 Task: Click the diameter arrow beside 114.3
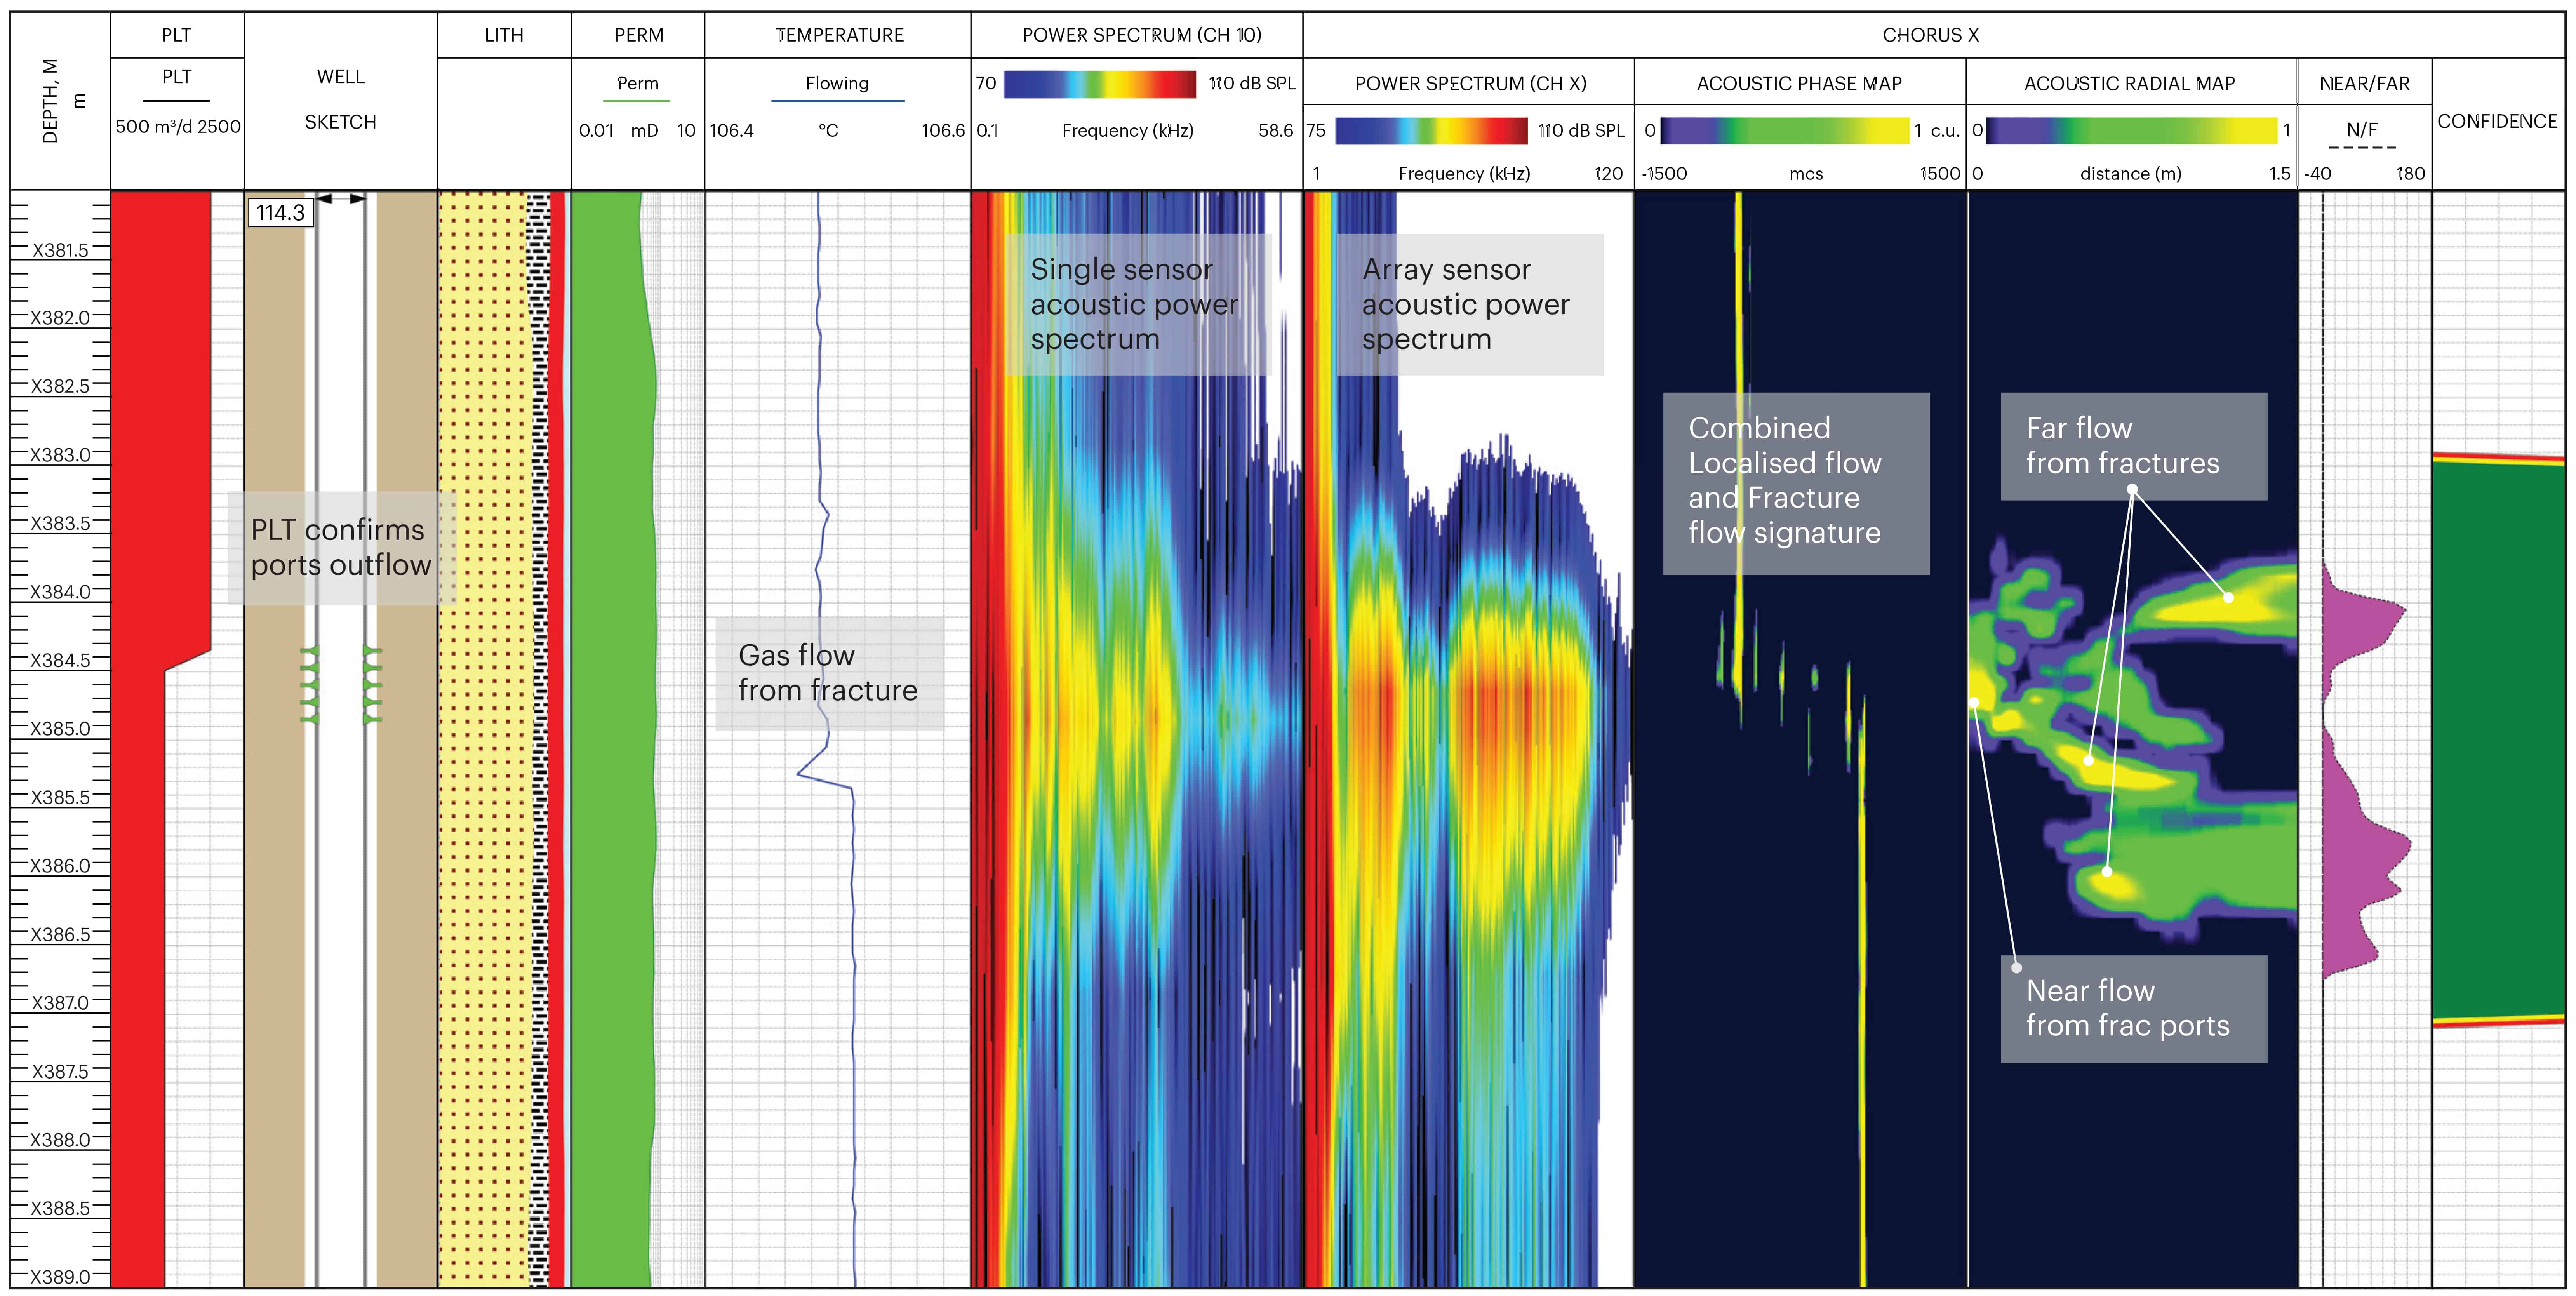(x=341, y=199)
